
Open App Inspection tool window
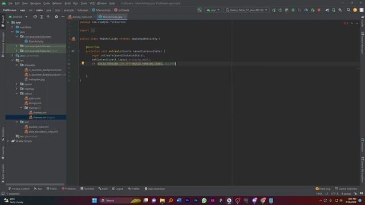click(x=155, y=188)
